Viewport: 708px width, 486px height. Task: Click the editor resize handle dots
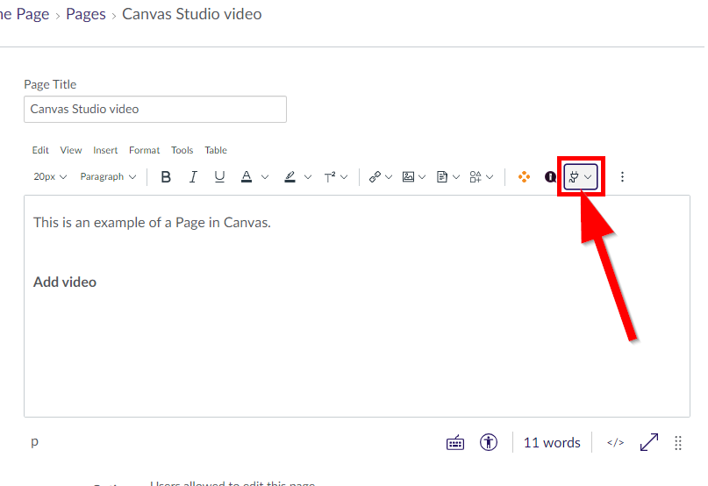pos(678,443)
